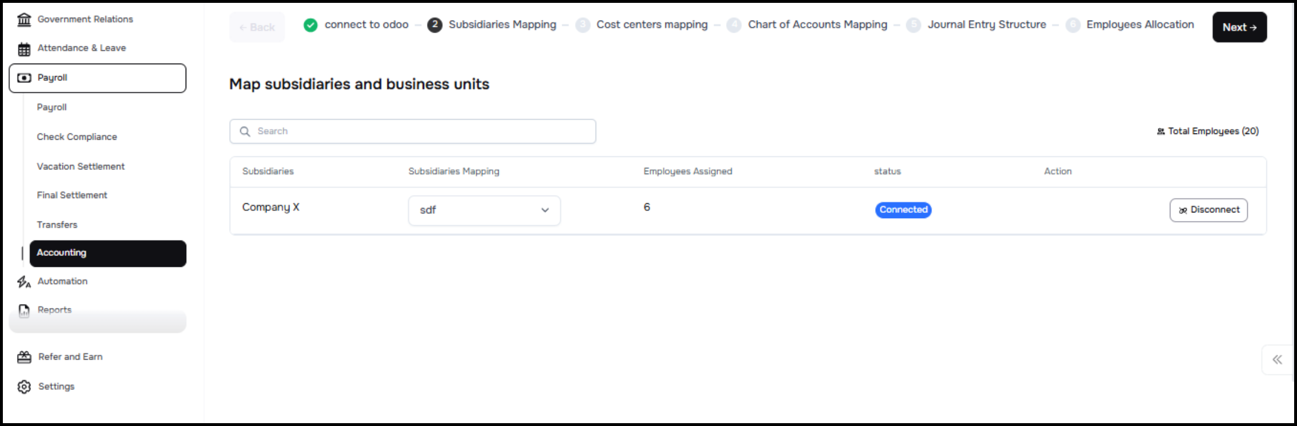Image resolution: width=1297 pixels, height=426 pixels.
Task: Open Journal Entry Structure step
Action: 986,25
